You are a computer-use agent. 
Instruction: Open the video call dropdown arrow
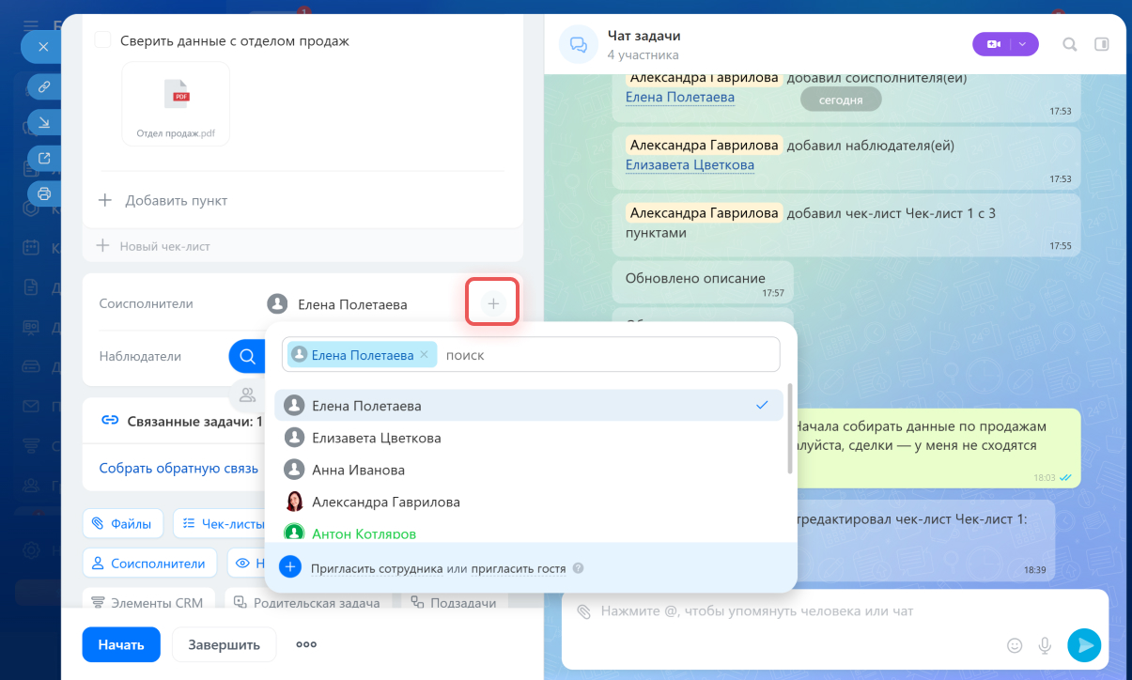(x=1022, y=44)
